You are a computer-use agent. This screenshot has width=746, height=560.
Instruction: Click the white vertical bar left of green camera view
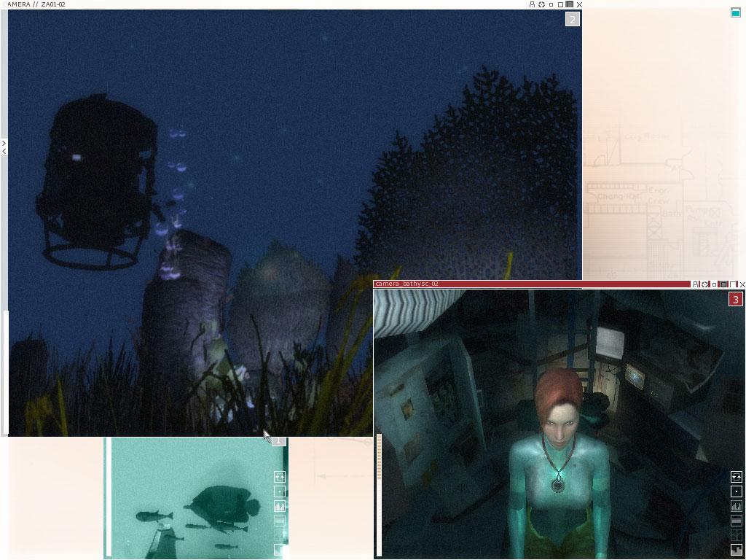(x=108, y=497)
